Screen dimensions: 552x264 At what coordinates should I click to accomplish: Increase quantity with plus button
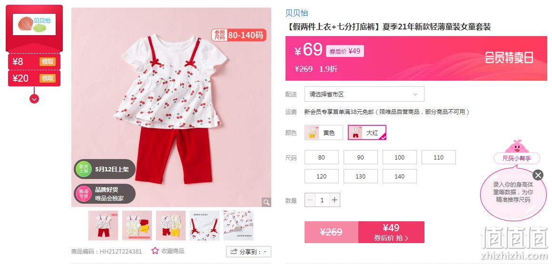click(x=335, y=200)
